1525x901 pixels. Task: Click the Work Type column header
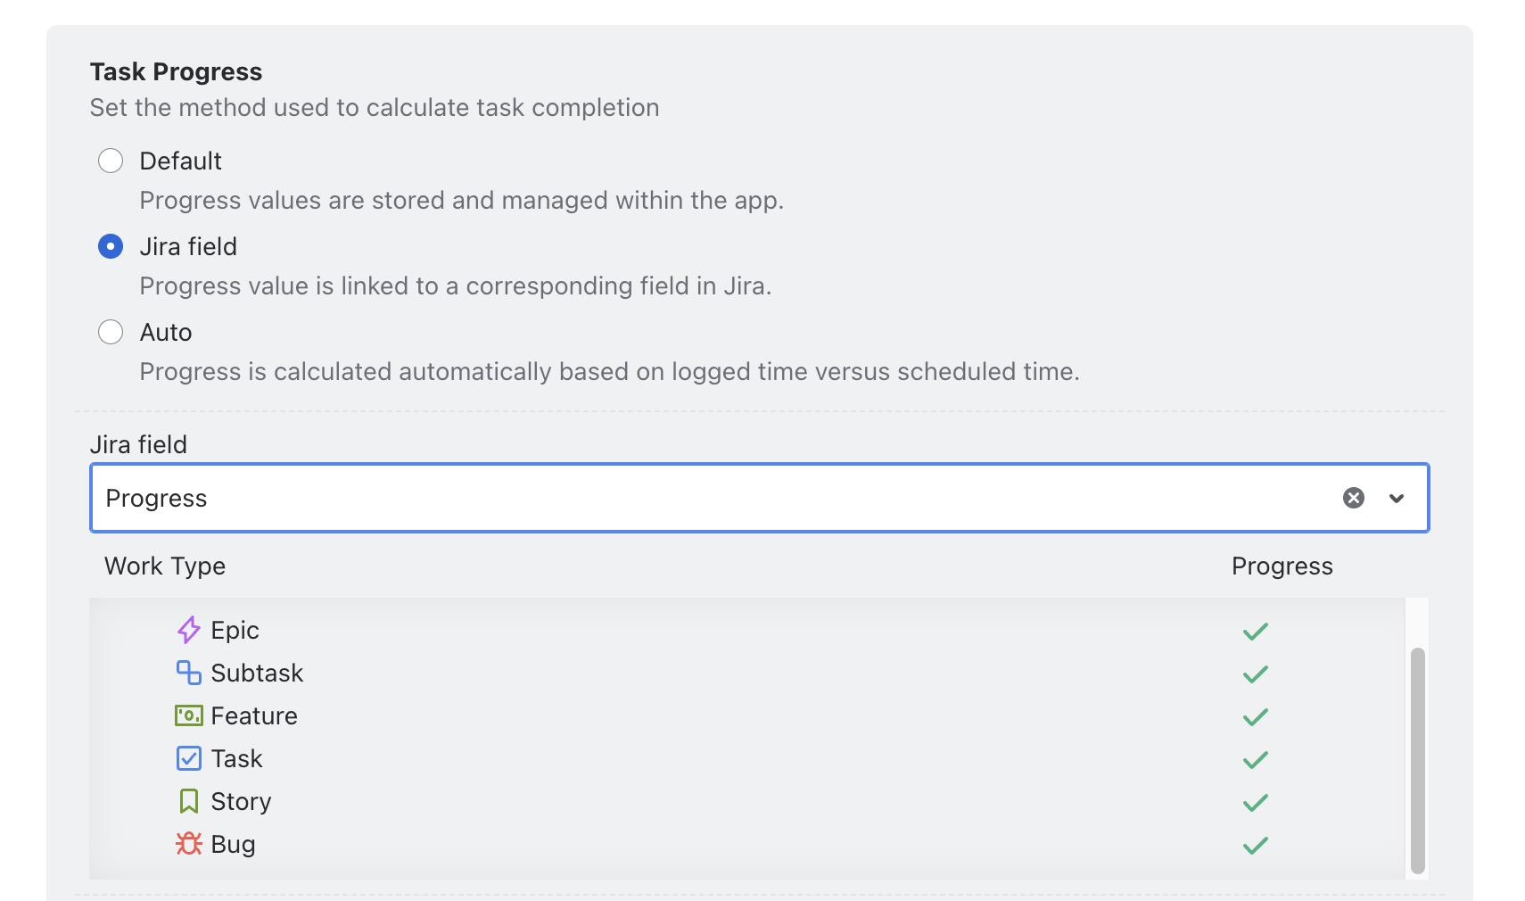(165, 566)
